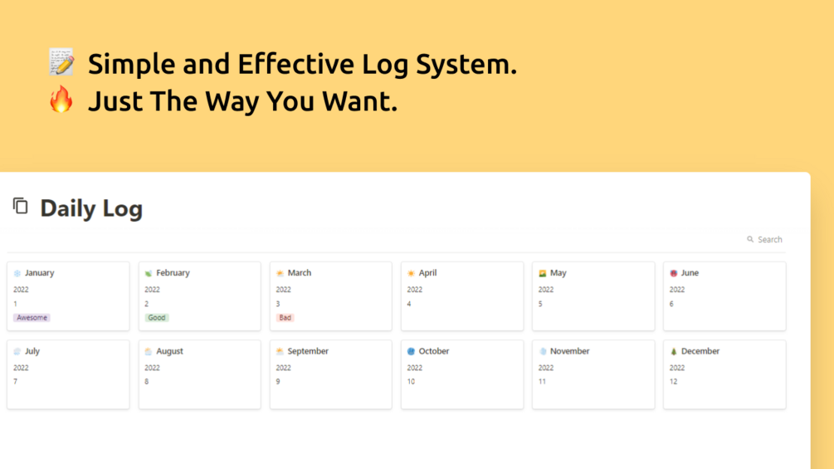The image size is (834, 469).
Task: Click the Daily Log page icon
Action: (20, 206)
